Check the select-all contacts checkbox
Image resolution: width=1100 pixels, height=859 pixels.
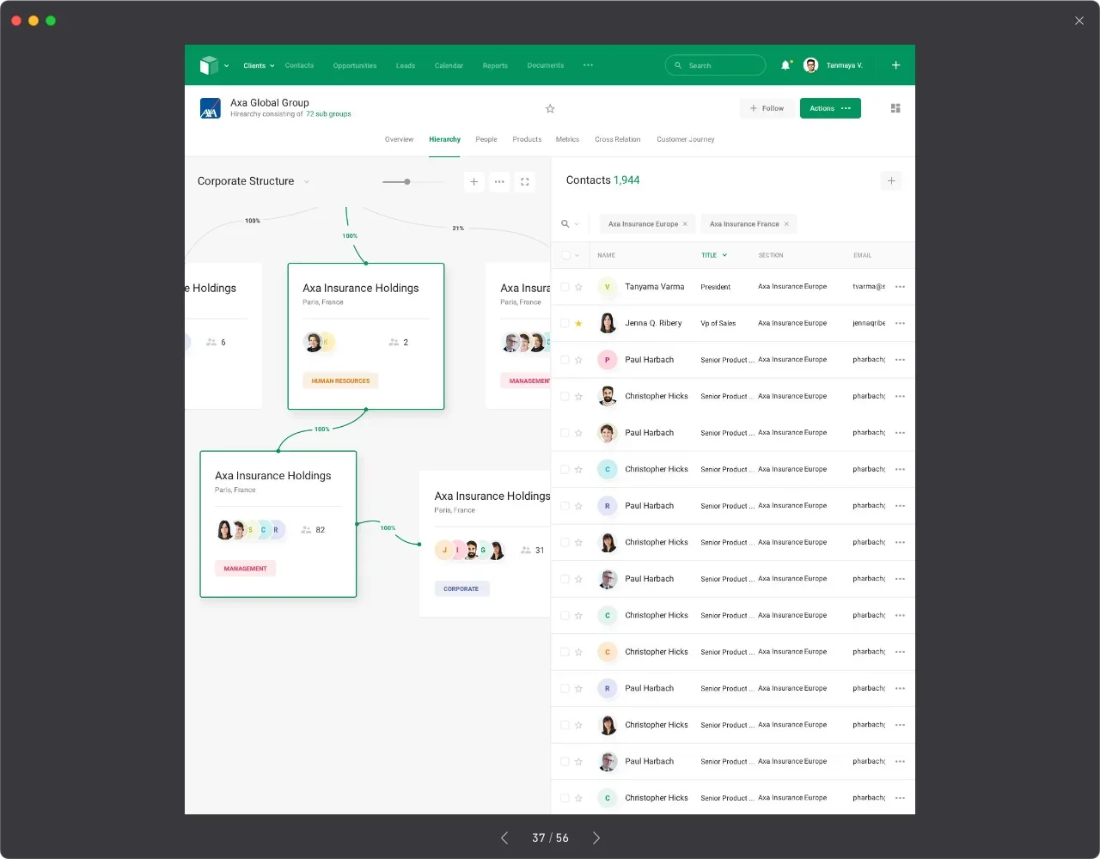[x=565, y=255]
